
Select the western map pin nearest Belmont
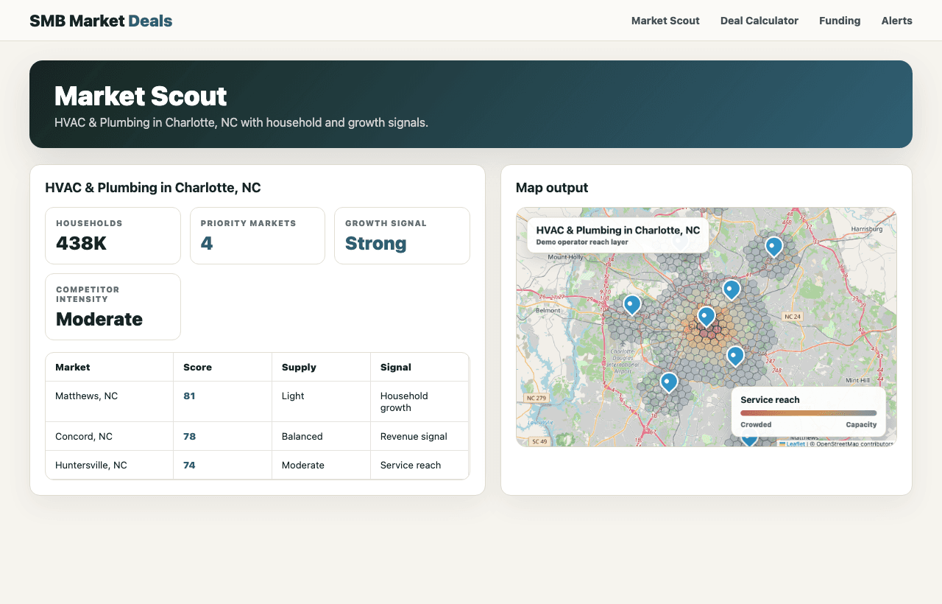[x=632, y=305]
